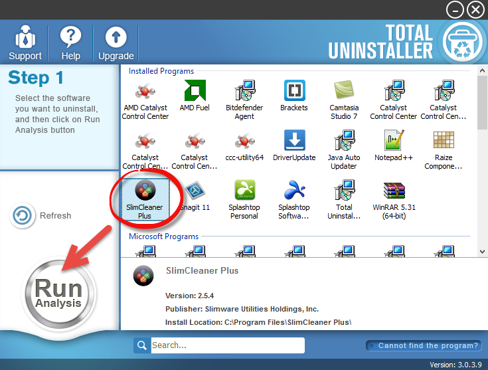Image resolution: width=488 pixels, height=370 pixels.
Task: Pick the DriverUpdate program
Action: [x=294, y=145]
